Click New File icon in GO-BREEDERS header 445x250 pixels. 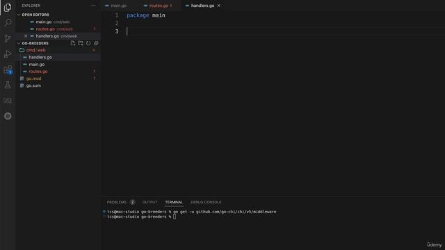coord(73,43)
